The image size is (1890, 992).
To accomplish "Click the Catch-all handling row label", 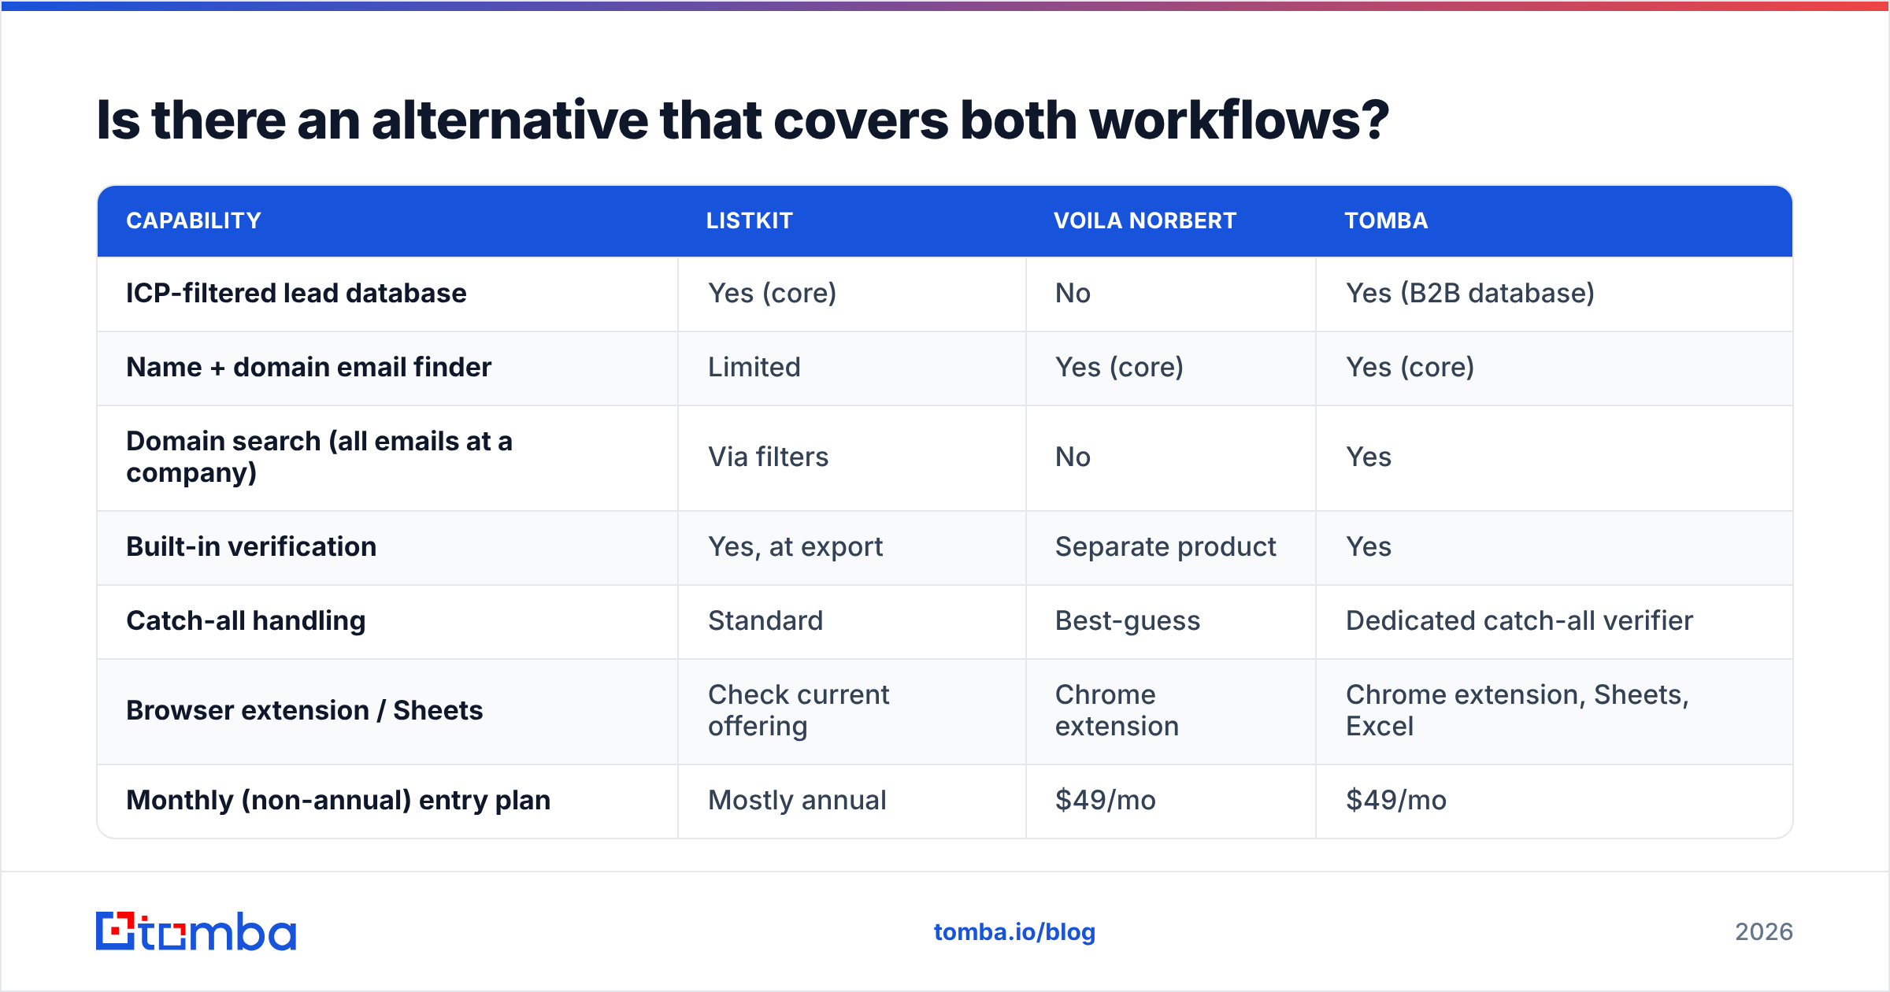I will pyautogui.click(x=246, y=621).
